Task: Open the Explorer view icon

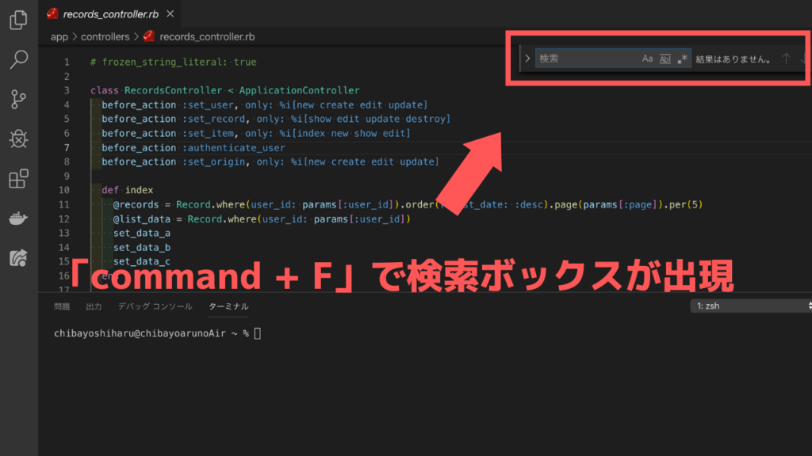Action: tap(18, 21)
